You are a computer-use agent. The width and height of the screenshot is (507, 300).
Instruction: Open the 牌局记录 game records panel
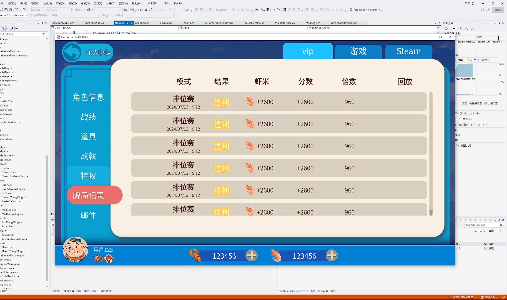pos(94,195)
